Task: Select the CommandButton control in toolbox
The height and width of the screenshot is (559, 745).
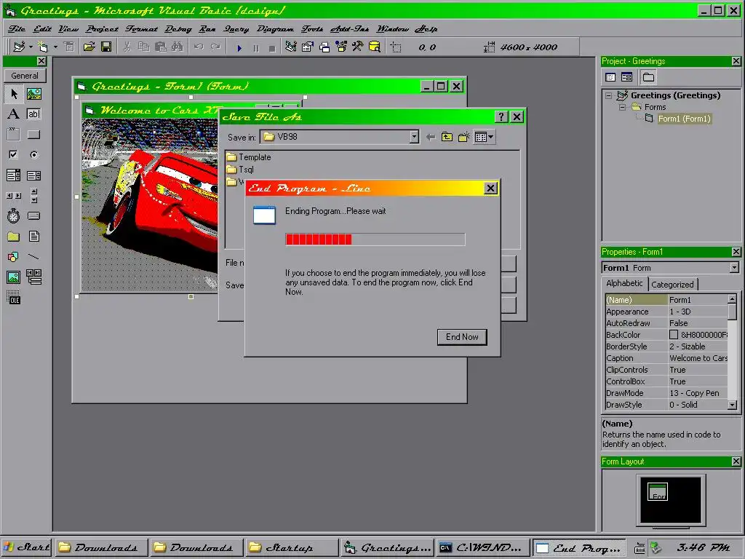Action: click(33, 135)
